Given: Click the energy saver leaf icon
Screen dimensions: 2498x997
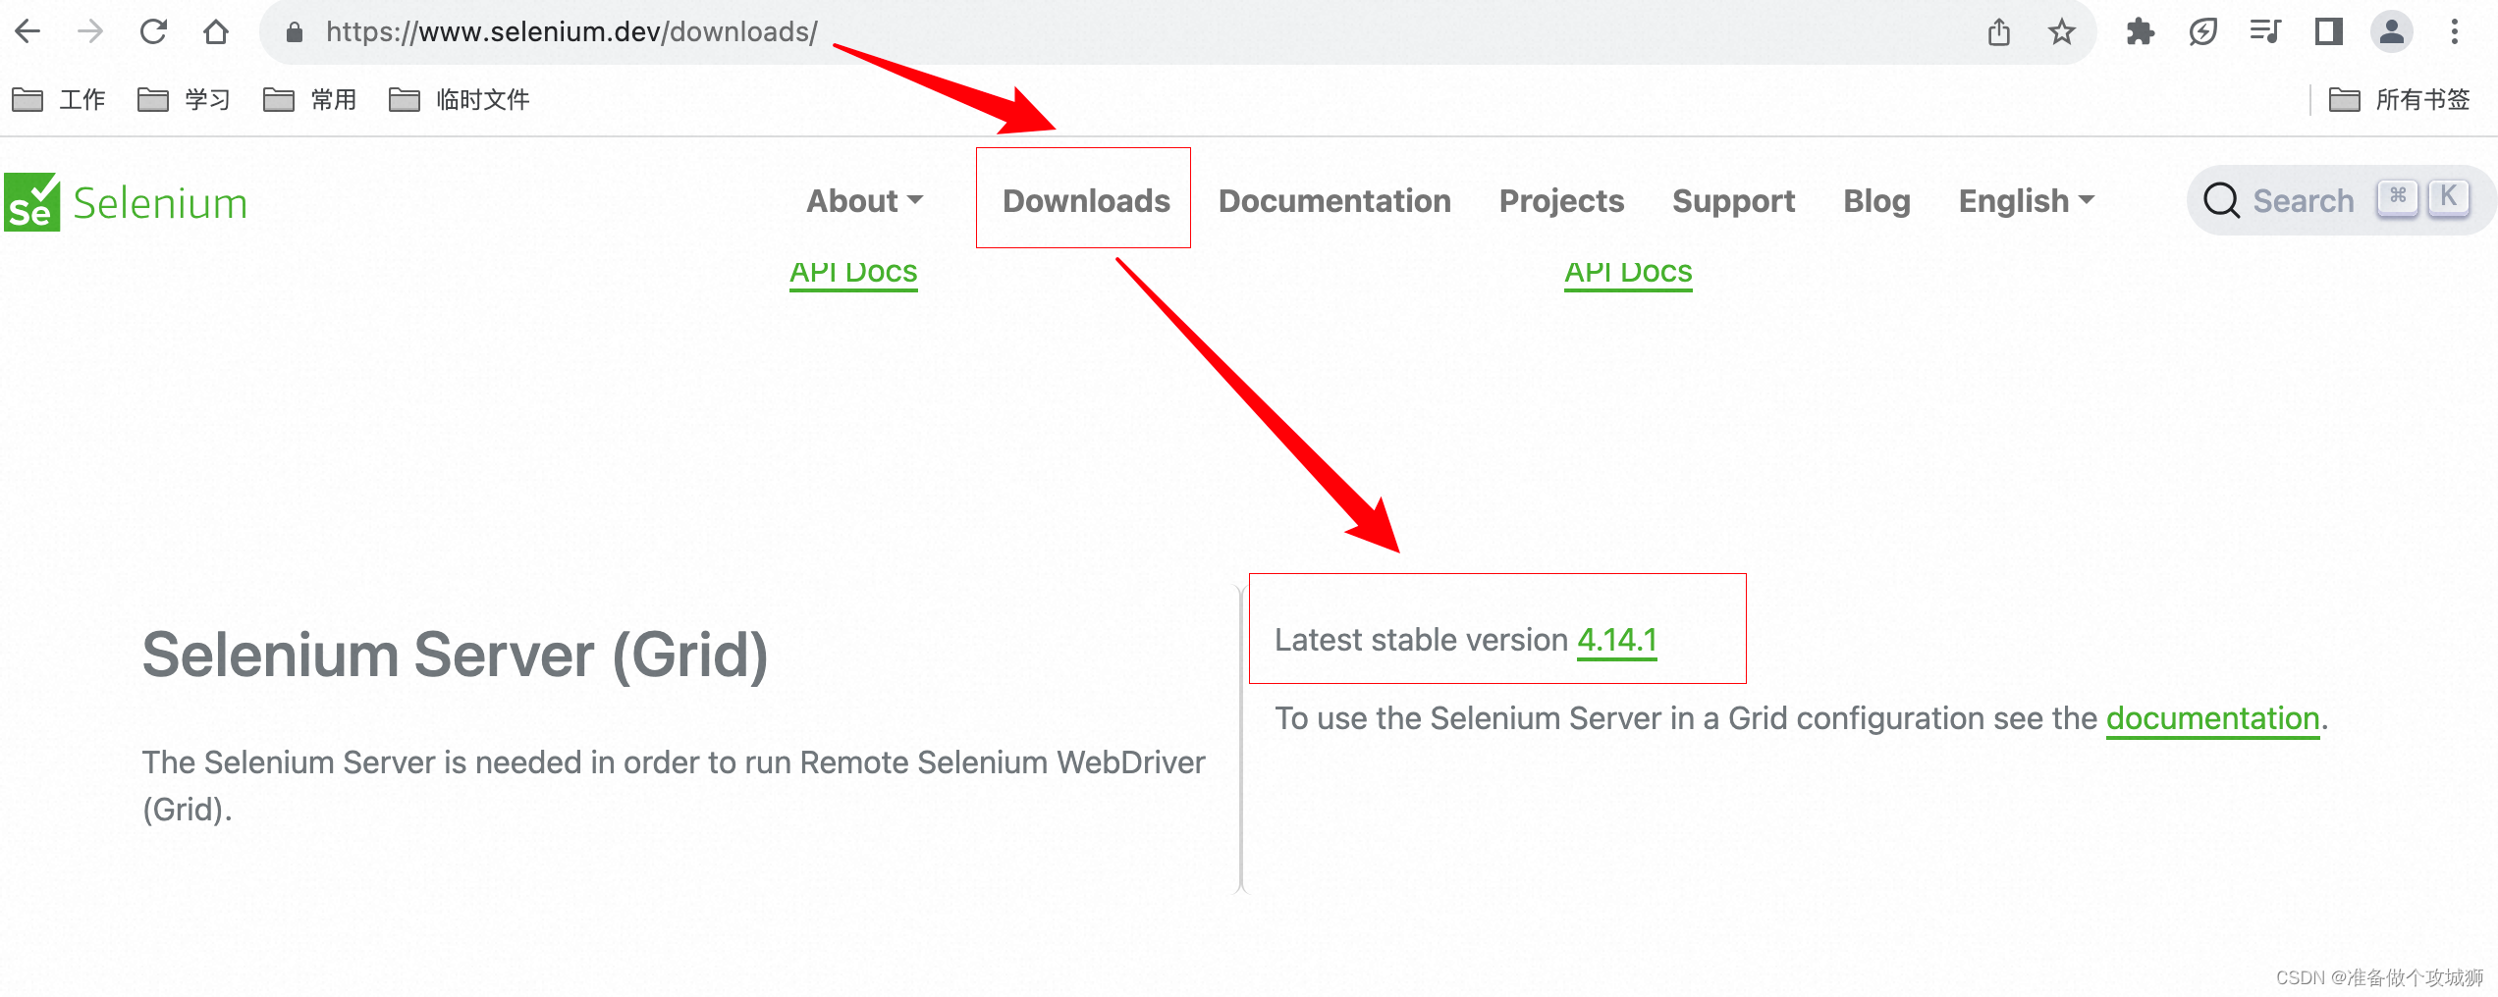Looking at the screenshot, I should coord(2203,31).
